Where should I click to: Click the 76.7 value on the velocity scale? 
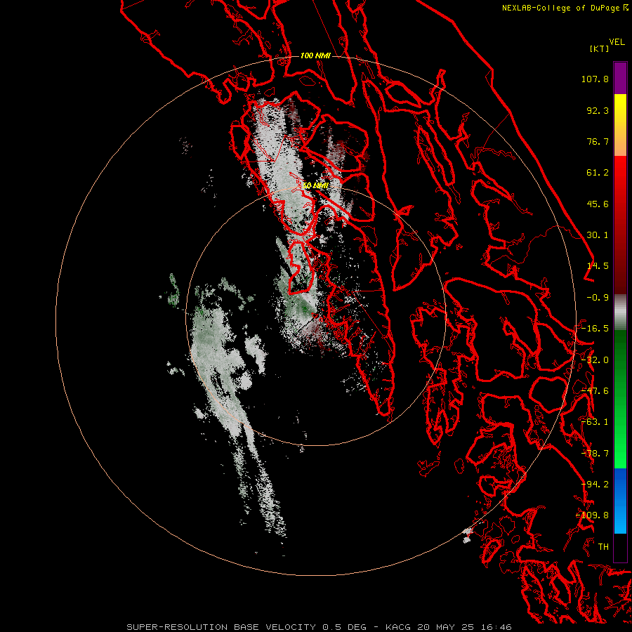pos(598,141)
